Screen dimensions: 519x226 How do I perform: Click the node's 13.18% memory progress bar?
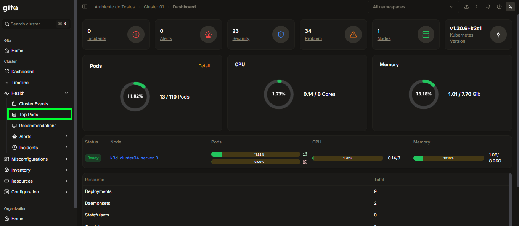pos(449,158)
